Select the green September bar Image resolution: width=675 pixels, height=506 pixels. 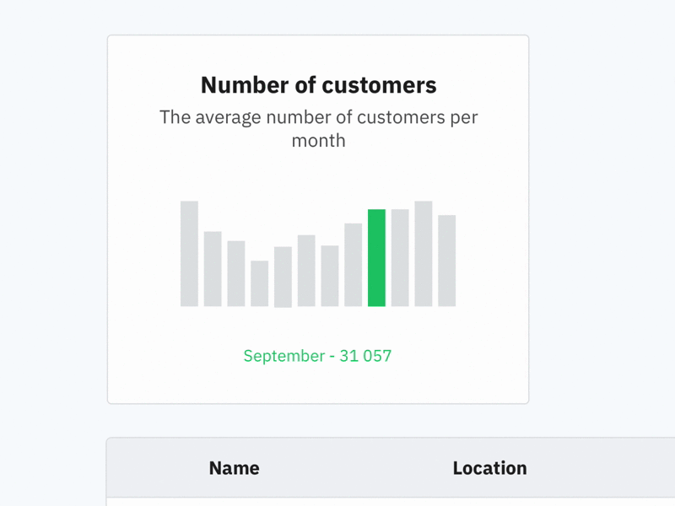(376, 257)
